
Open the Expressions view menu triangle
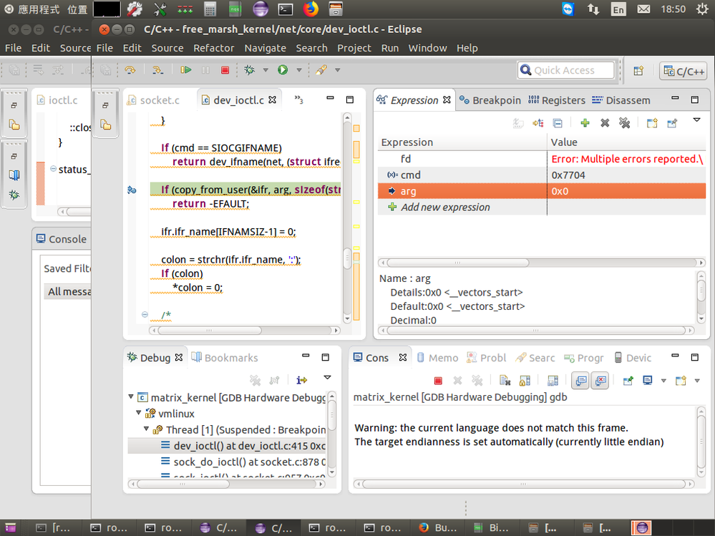click(697, 120)
